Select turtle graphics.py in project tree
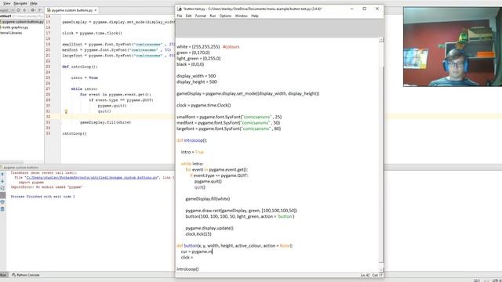Image resolution: width=502 pixels, height=282 pixels. [x=16, y=27]
